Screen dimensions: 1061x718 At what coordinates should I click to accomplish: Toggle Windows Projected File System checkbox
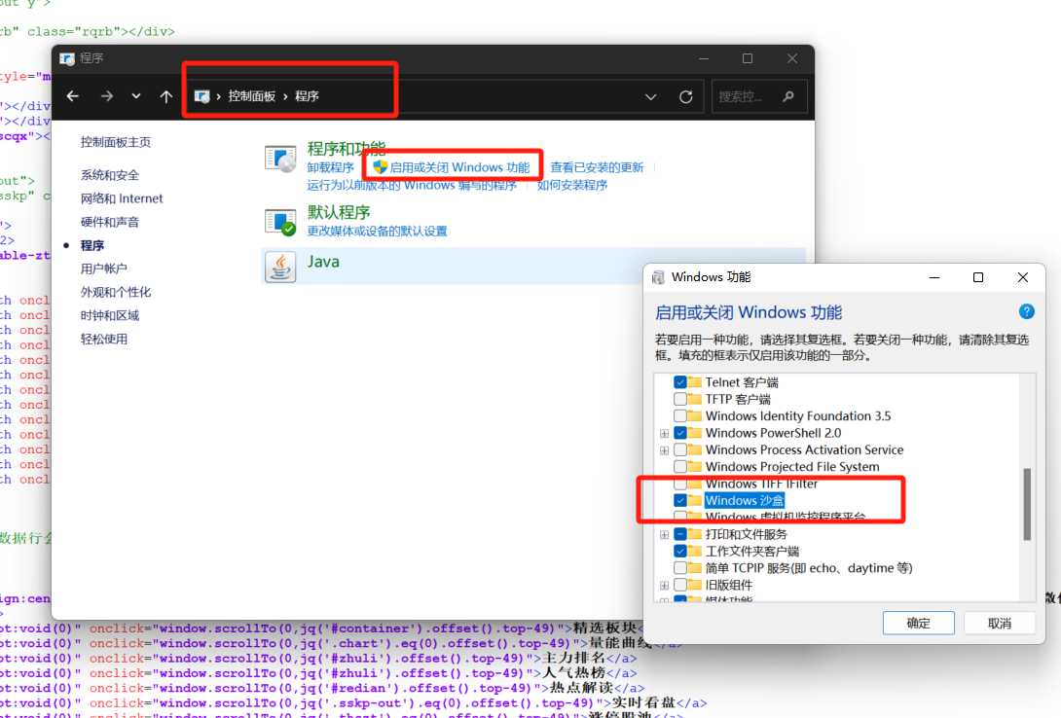pyautogui.click(x=680, y=466)
